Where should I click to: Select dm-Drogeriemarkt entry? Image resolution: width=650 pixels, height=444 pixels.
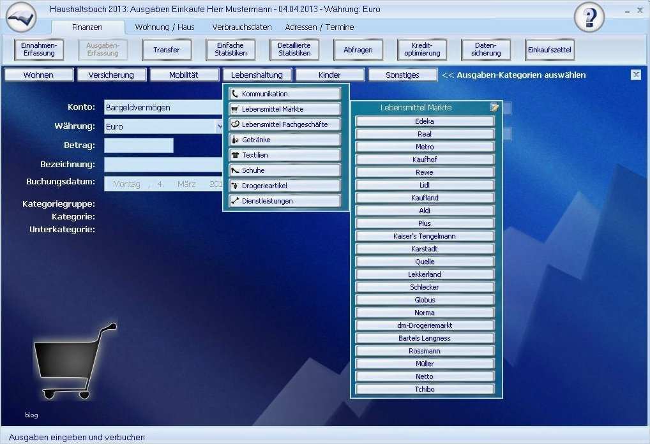coord(425,325)
